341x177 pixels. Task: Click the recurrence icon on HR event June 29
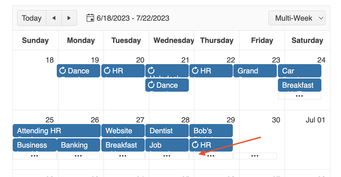pos(195,145)
